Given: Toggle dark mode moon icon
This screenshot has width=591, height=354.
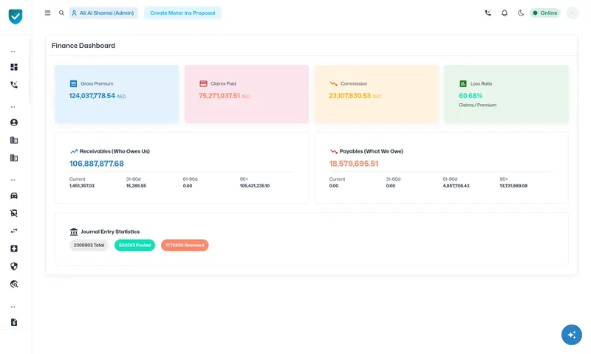Looking at the screenshot, I should tap(521, 13).
